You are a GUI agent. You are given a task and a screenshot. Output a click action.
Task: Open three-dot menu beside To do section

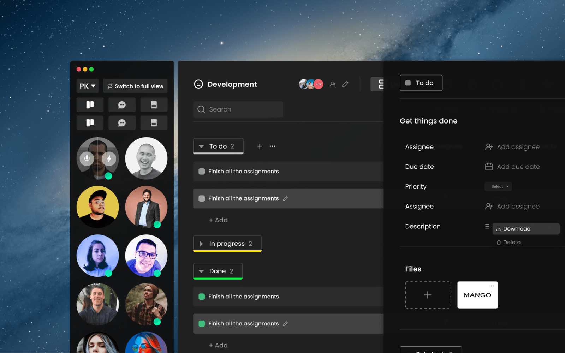tap(272, 146)
